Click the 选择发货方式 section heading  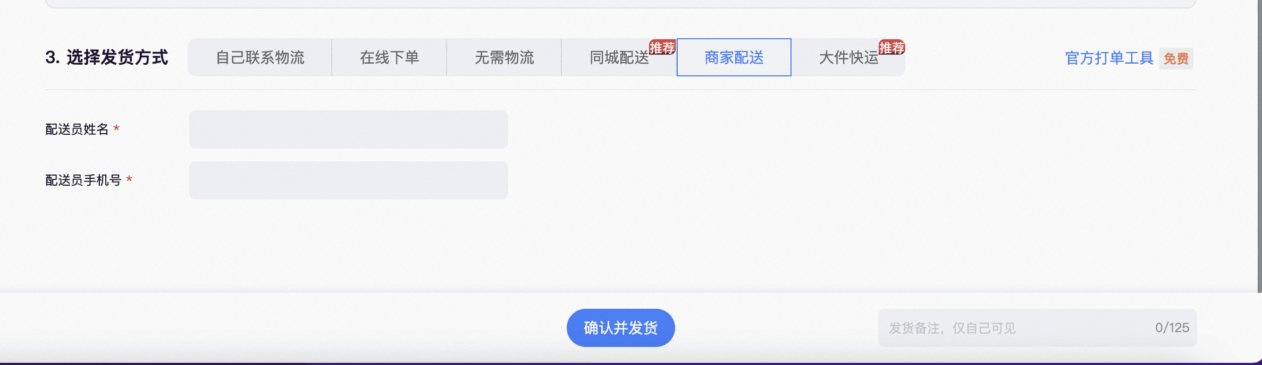[x=108, y=57]
